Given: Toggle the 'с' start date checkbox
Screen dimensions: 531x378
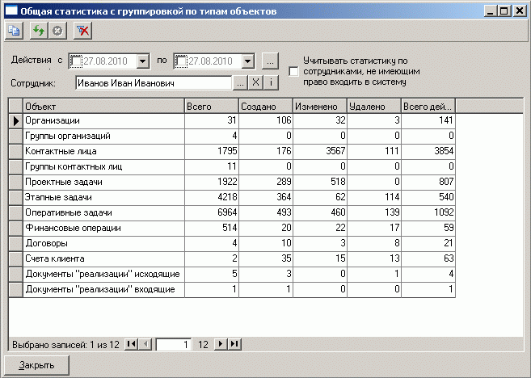Looking at the screenshot, I should coord(76,61).
